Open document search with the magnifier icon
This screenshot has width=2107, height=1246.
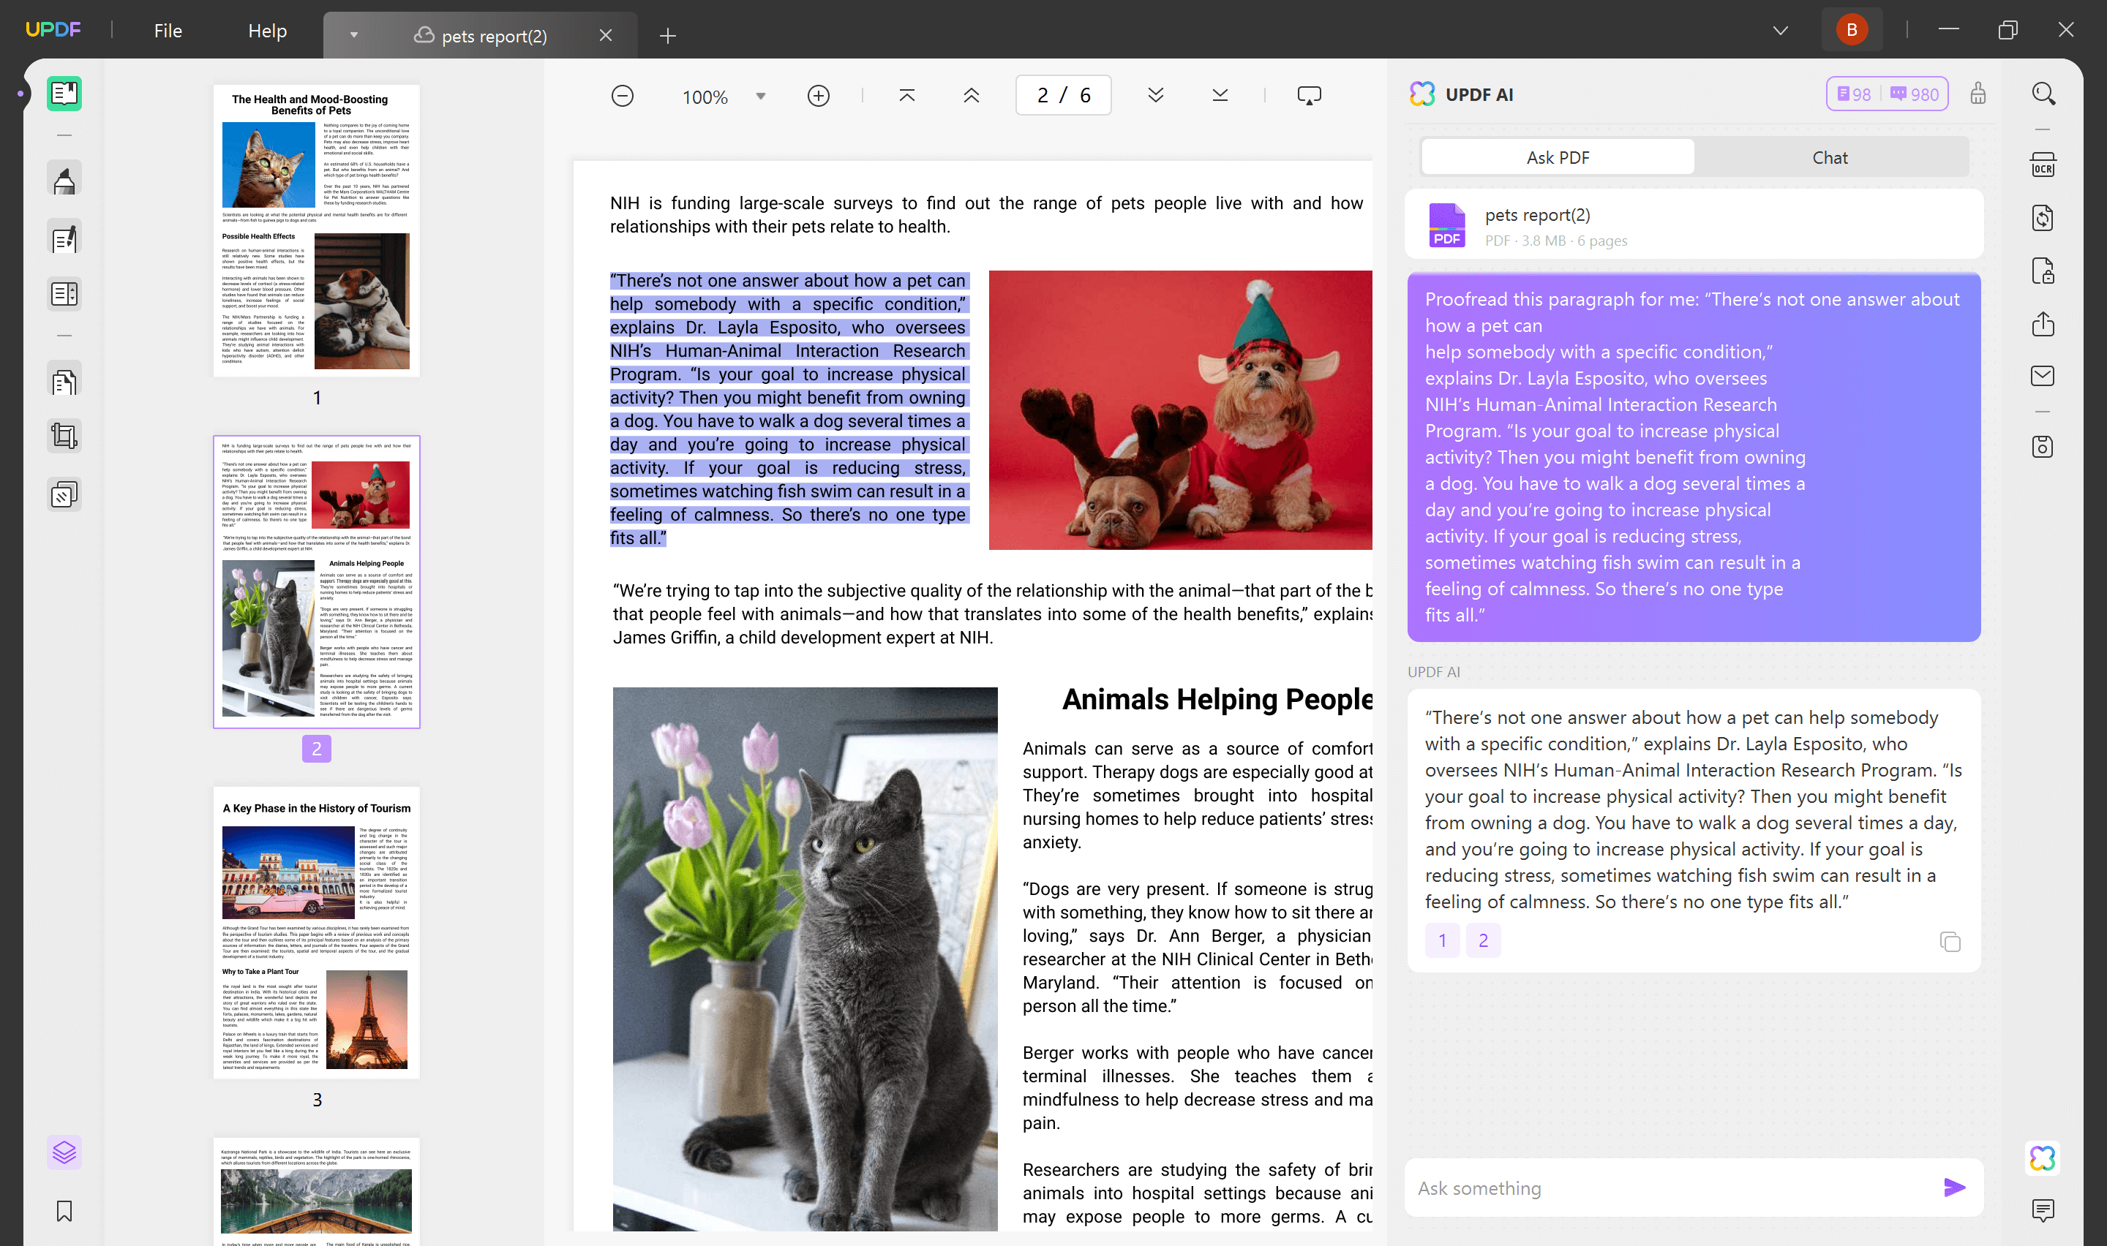[2044, 93]
